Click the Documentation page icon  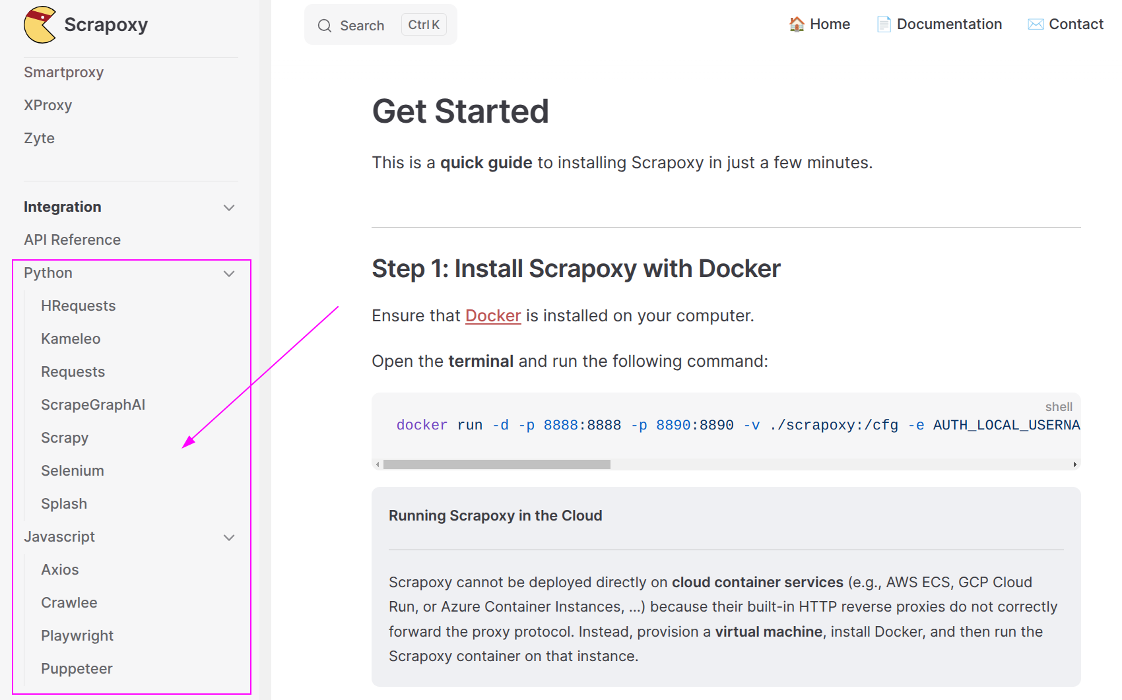[884, 24]
